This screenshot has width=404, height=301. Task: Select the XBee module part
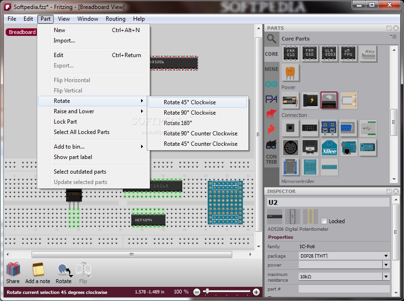click(329, 148)
